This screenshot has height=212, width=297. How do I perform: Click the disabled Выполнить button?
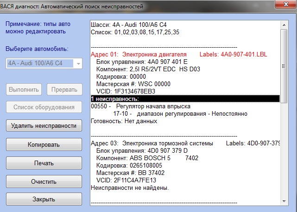(24, 89)
